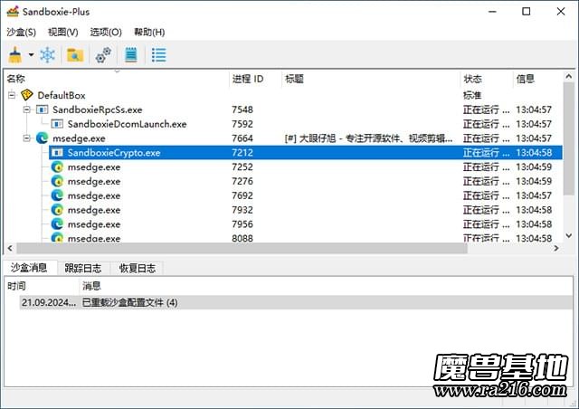Screen dimensions: 579x409
Task: Open the 沙盒(S) menu
Action: [21, 33]
